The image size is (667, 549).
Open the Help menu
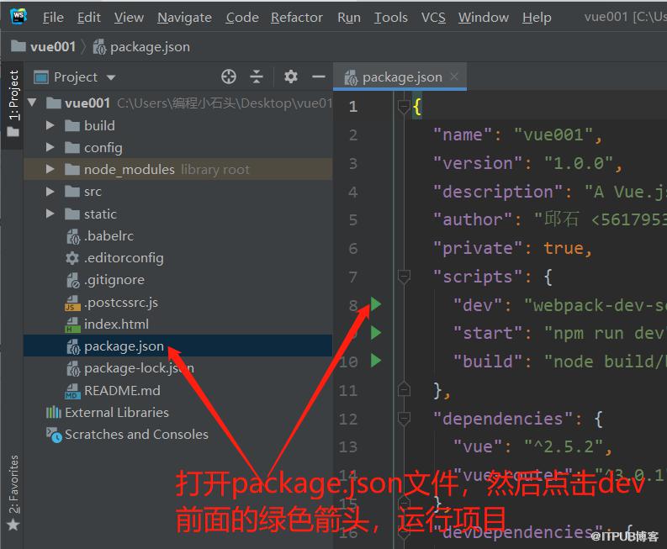point(537,18)
